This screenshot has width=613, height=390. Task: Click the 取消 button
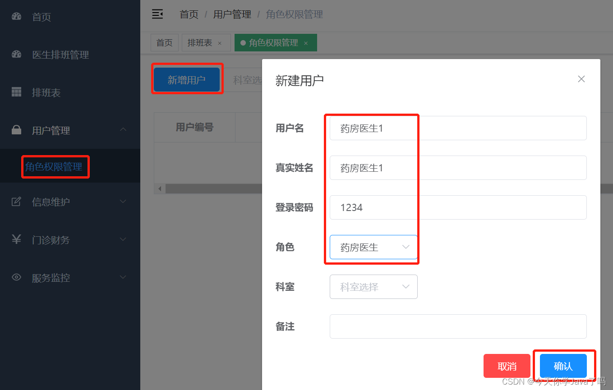coord(507,366)
